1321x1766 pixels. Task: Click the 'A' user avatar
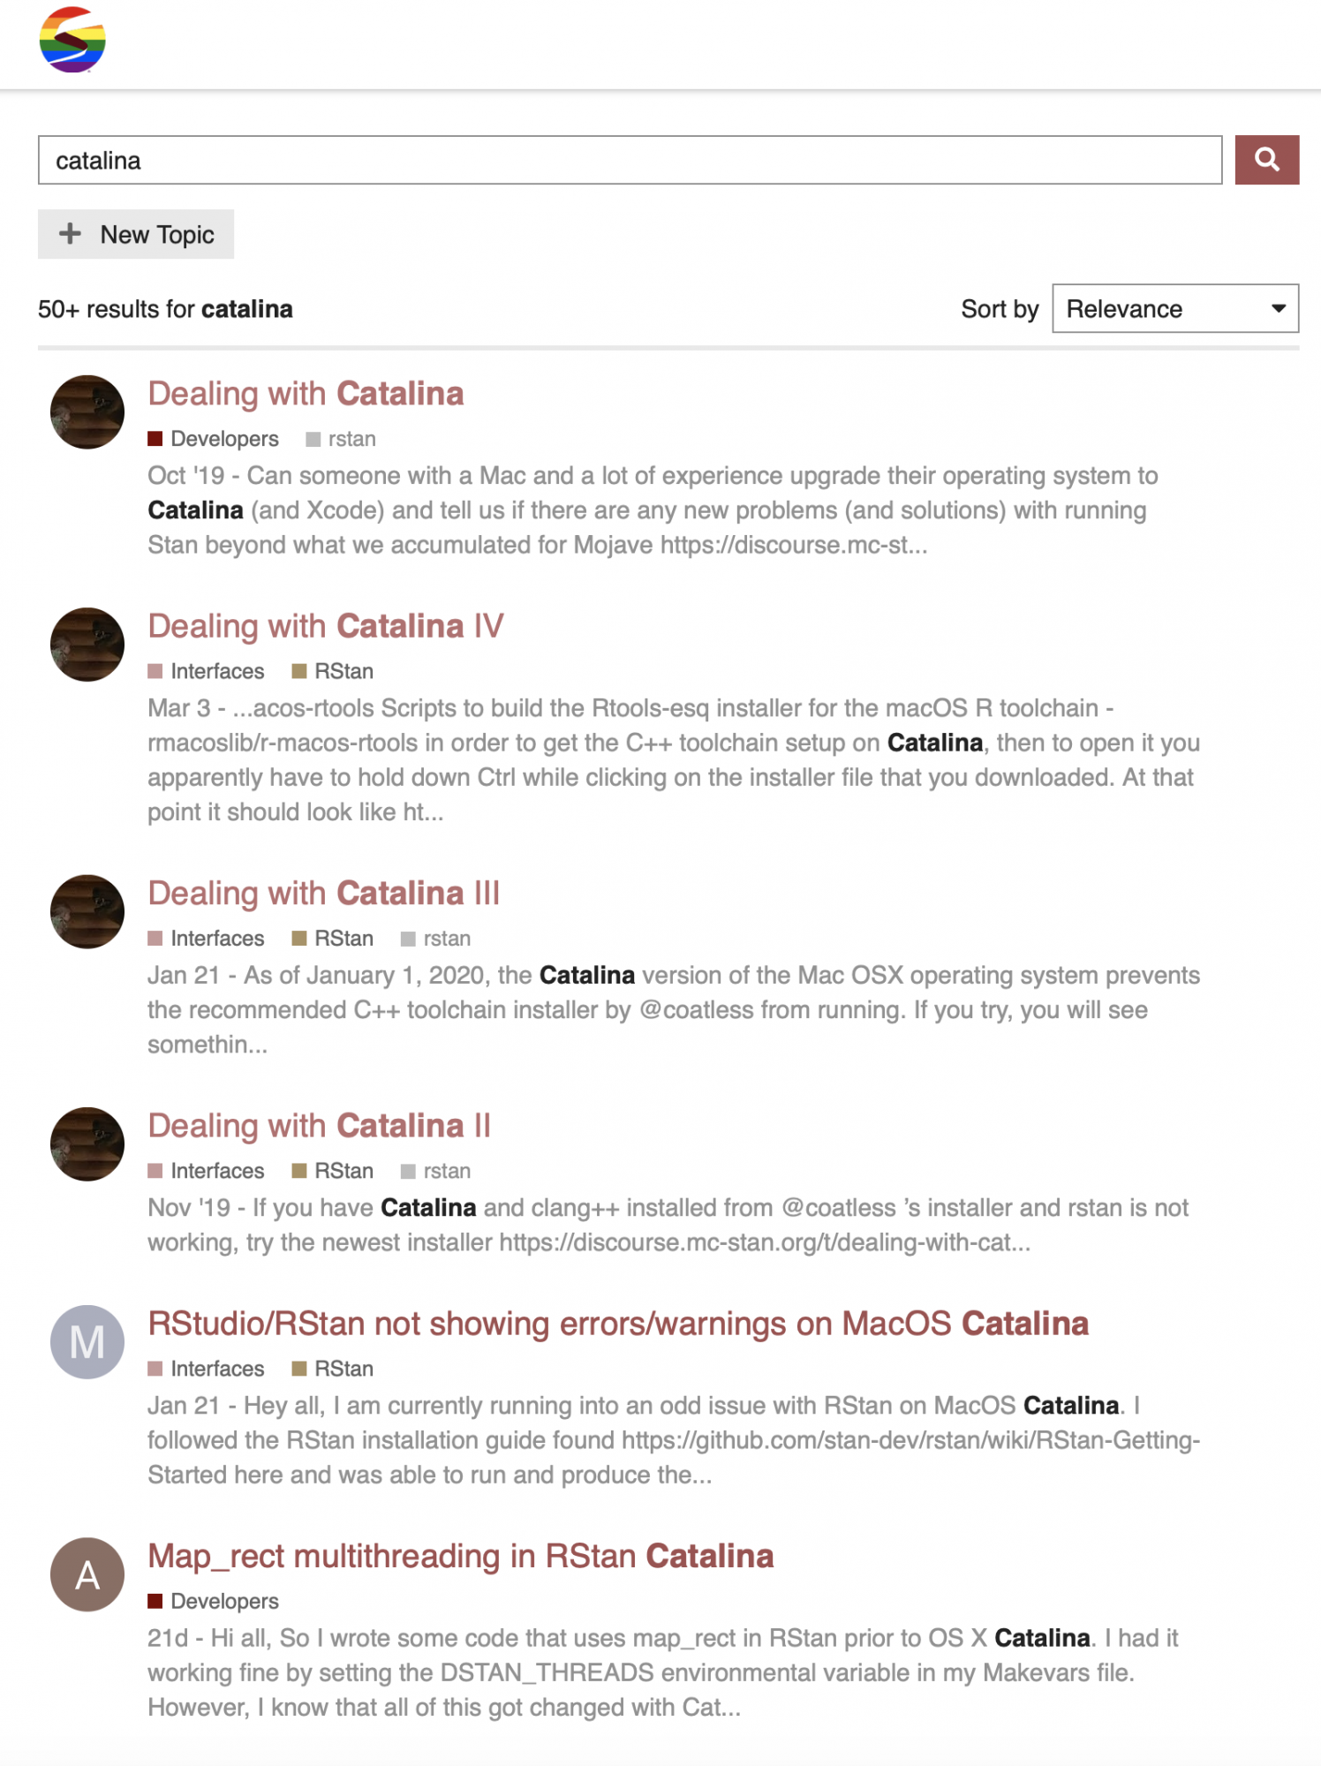pyautogui.click(x=87, y=1574)
